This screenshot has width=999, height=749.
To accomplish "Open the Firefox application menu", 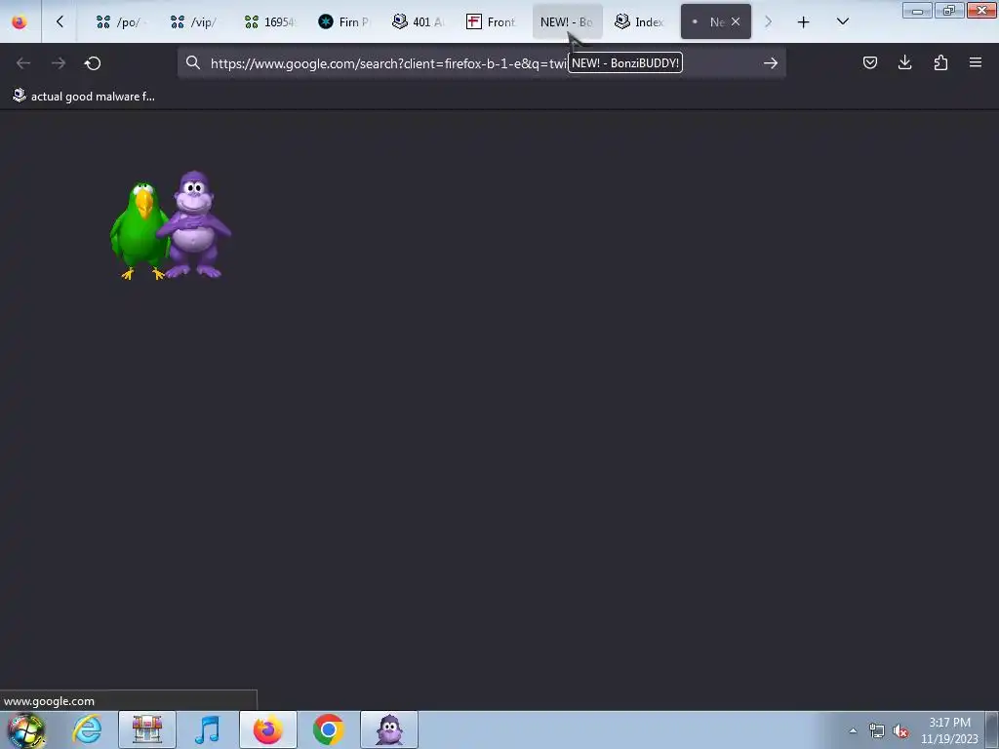I will 976,62.
